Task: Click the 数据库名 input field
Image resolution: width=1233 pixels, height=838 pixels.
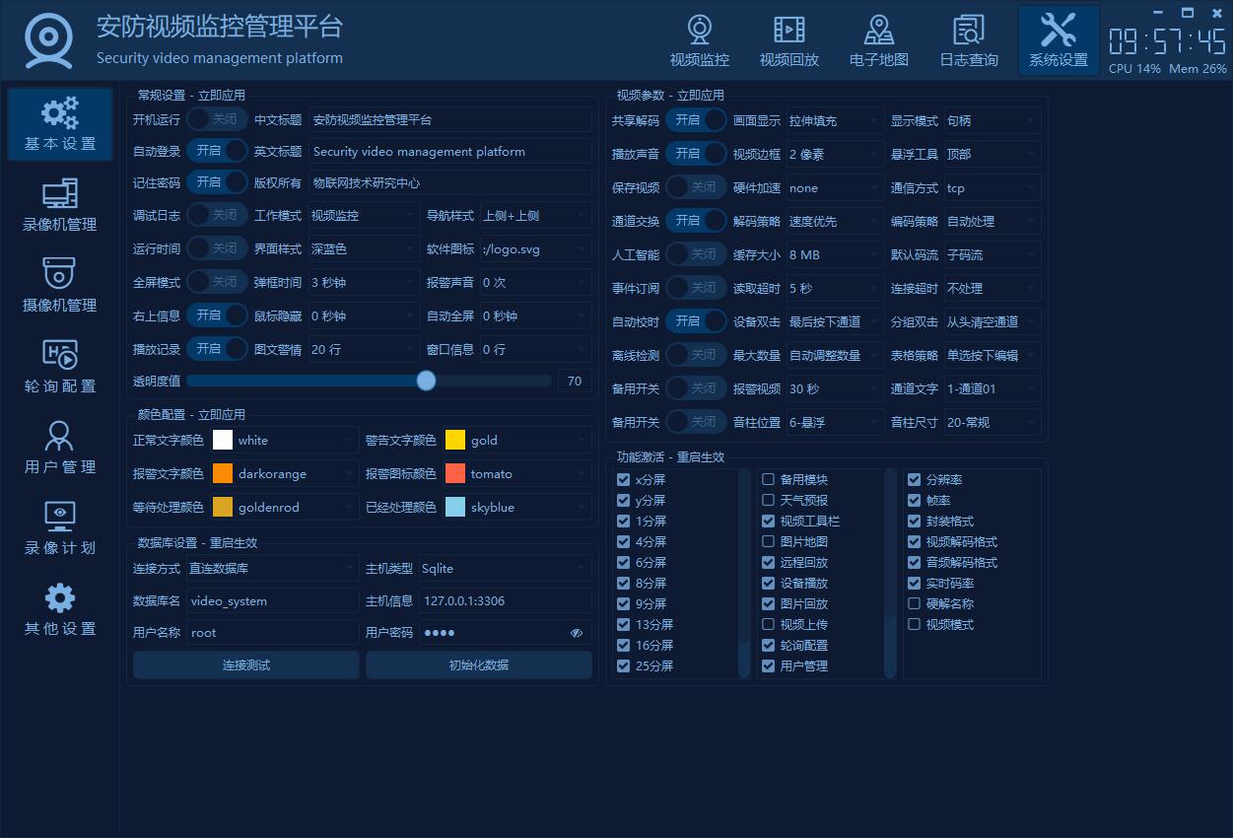Action: [273, 600]
